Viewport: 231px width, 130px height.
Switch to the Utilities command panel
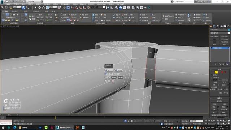coord(228,26)
